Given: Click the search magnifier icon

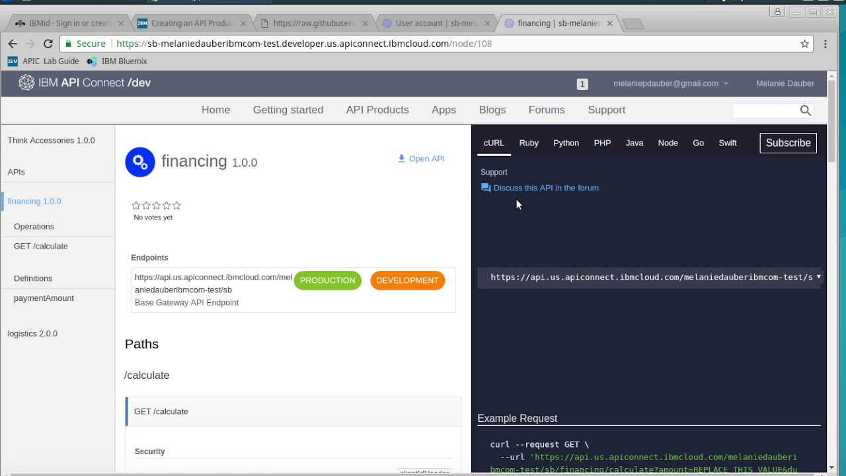Looking at the screenshot, I should 805,110.
